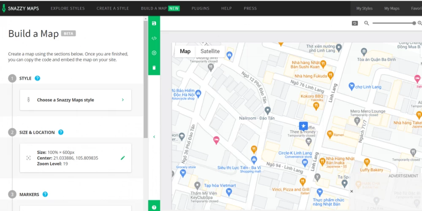
Task: Click the Snazzy Maps logo
Action: [20, 8]
